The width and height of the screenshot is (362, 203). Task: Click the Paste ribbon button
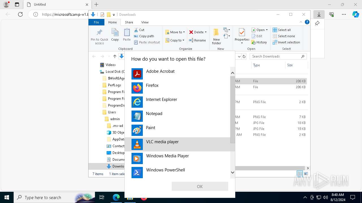coord(127,35)
